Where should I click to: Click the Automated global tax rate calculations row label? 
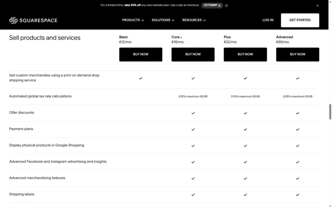[40, 96]
